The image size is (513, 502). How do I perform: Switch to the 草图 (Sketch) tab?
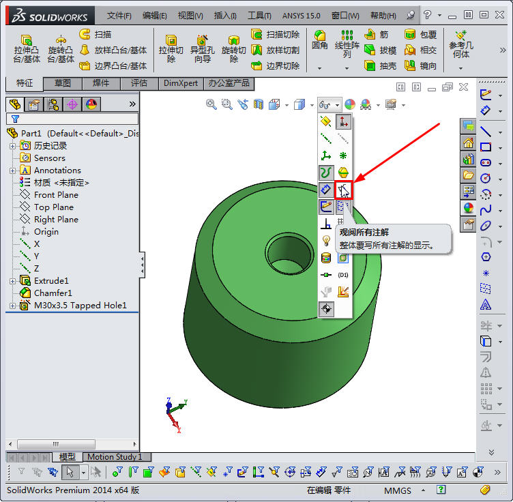click(63, 83)
